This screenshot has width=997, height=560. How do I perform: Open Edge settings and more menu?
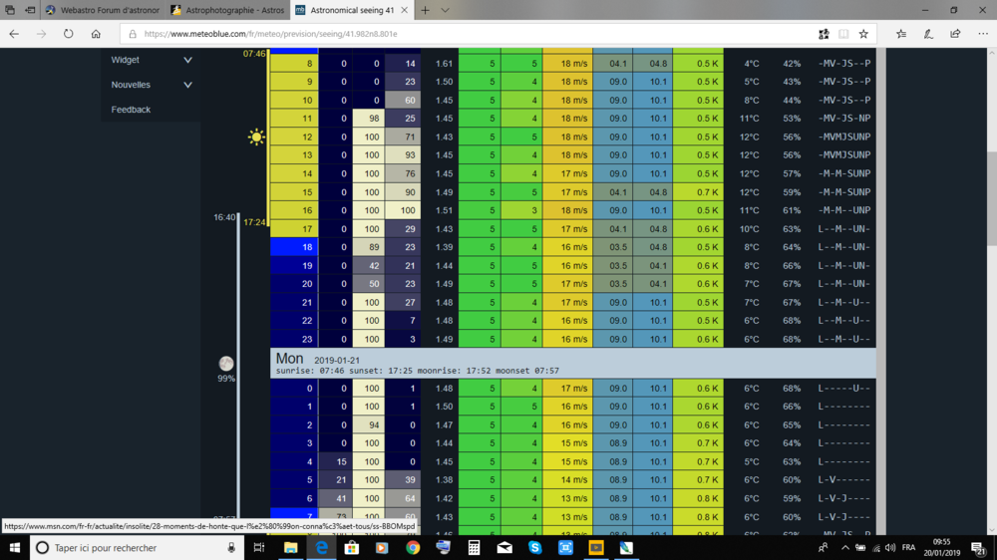[983, 34]
